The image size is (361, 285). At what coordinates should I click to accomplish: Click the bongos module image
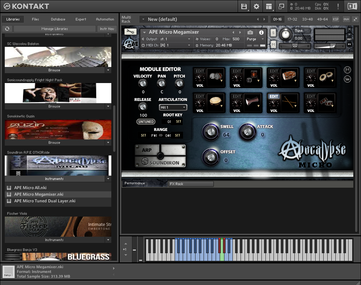pos(327,76)
